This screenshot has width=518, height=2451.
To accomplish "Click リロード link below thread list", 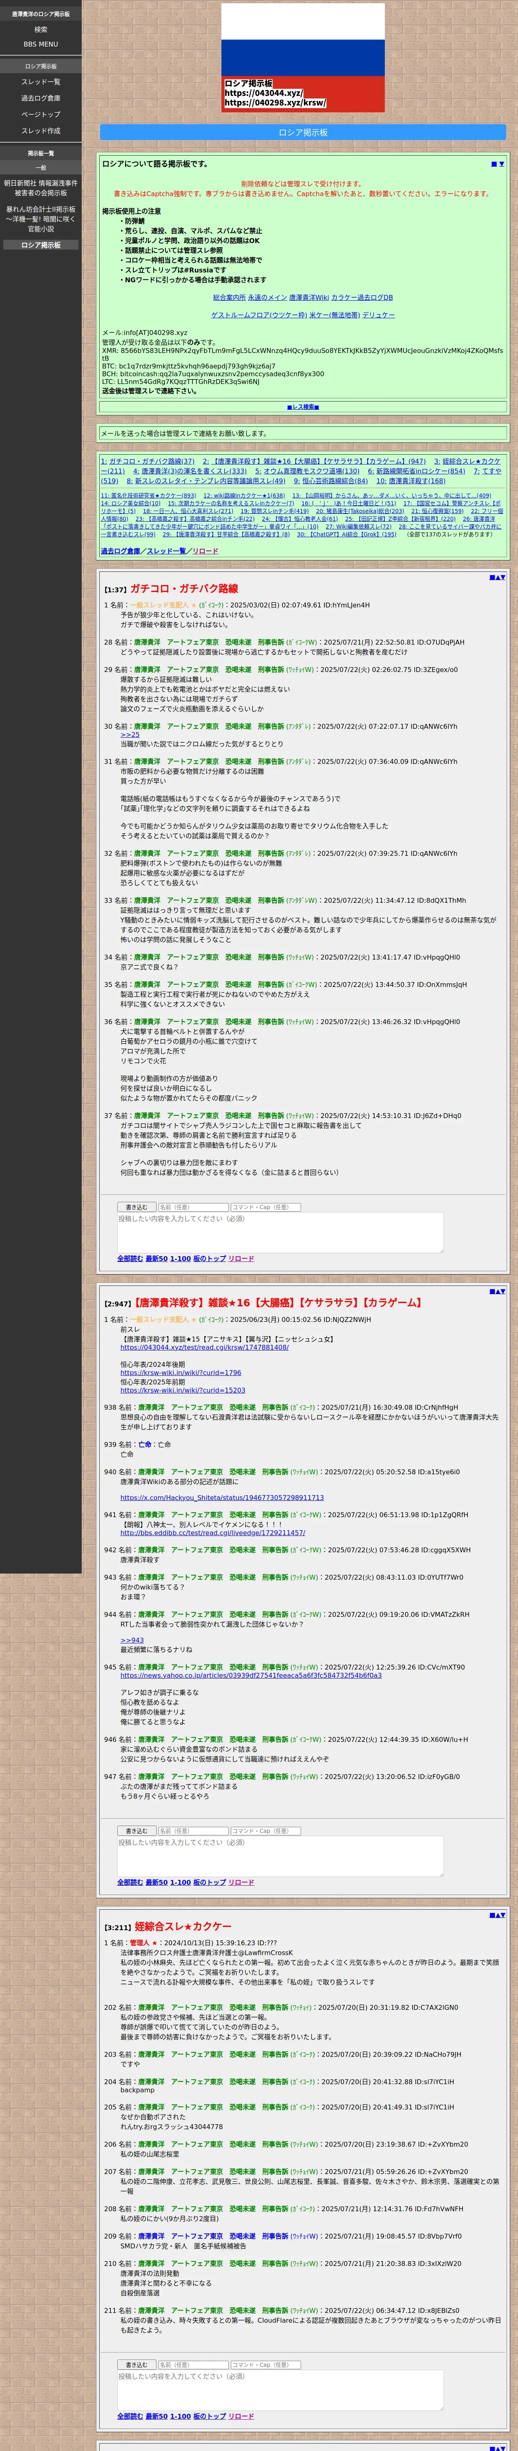I will 205,552.
